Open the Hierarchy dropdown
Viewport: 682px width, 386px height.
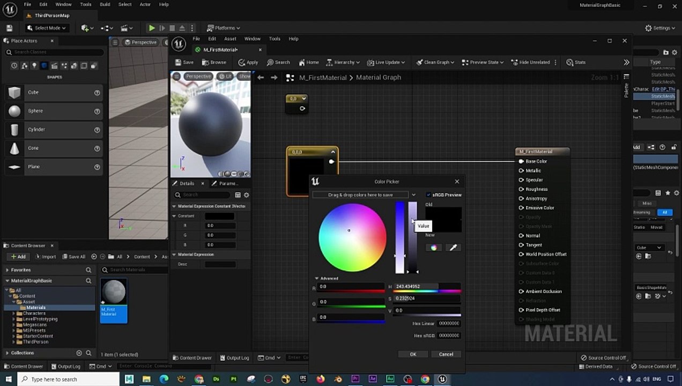coord(343,62)
